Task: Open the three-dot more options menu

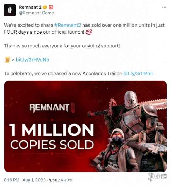Action: (164, 7)
